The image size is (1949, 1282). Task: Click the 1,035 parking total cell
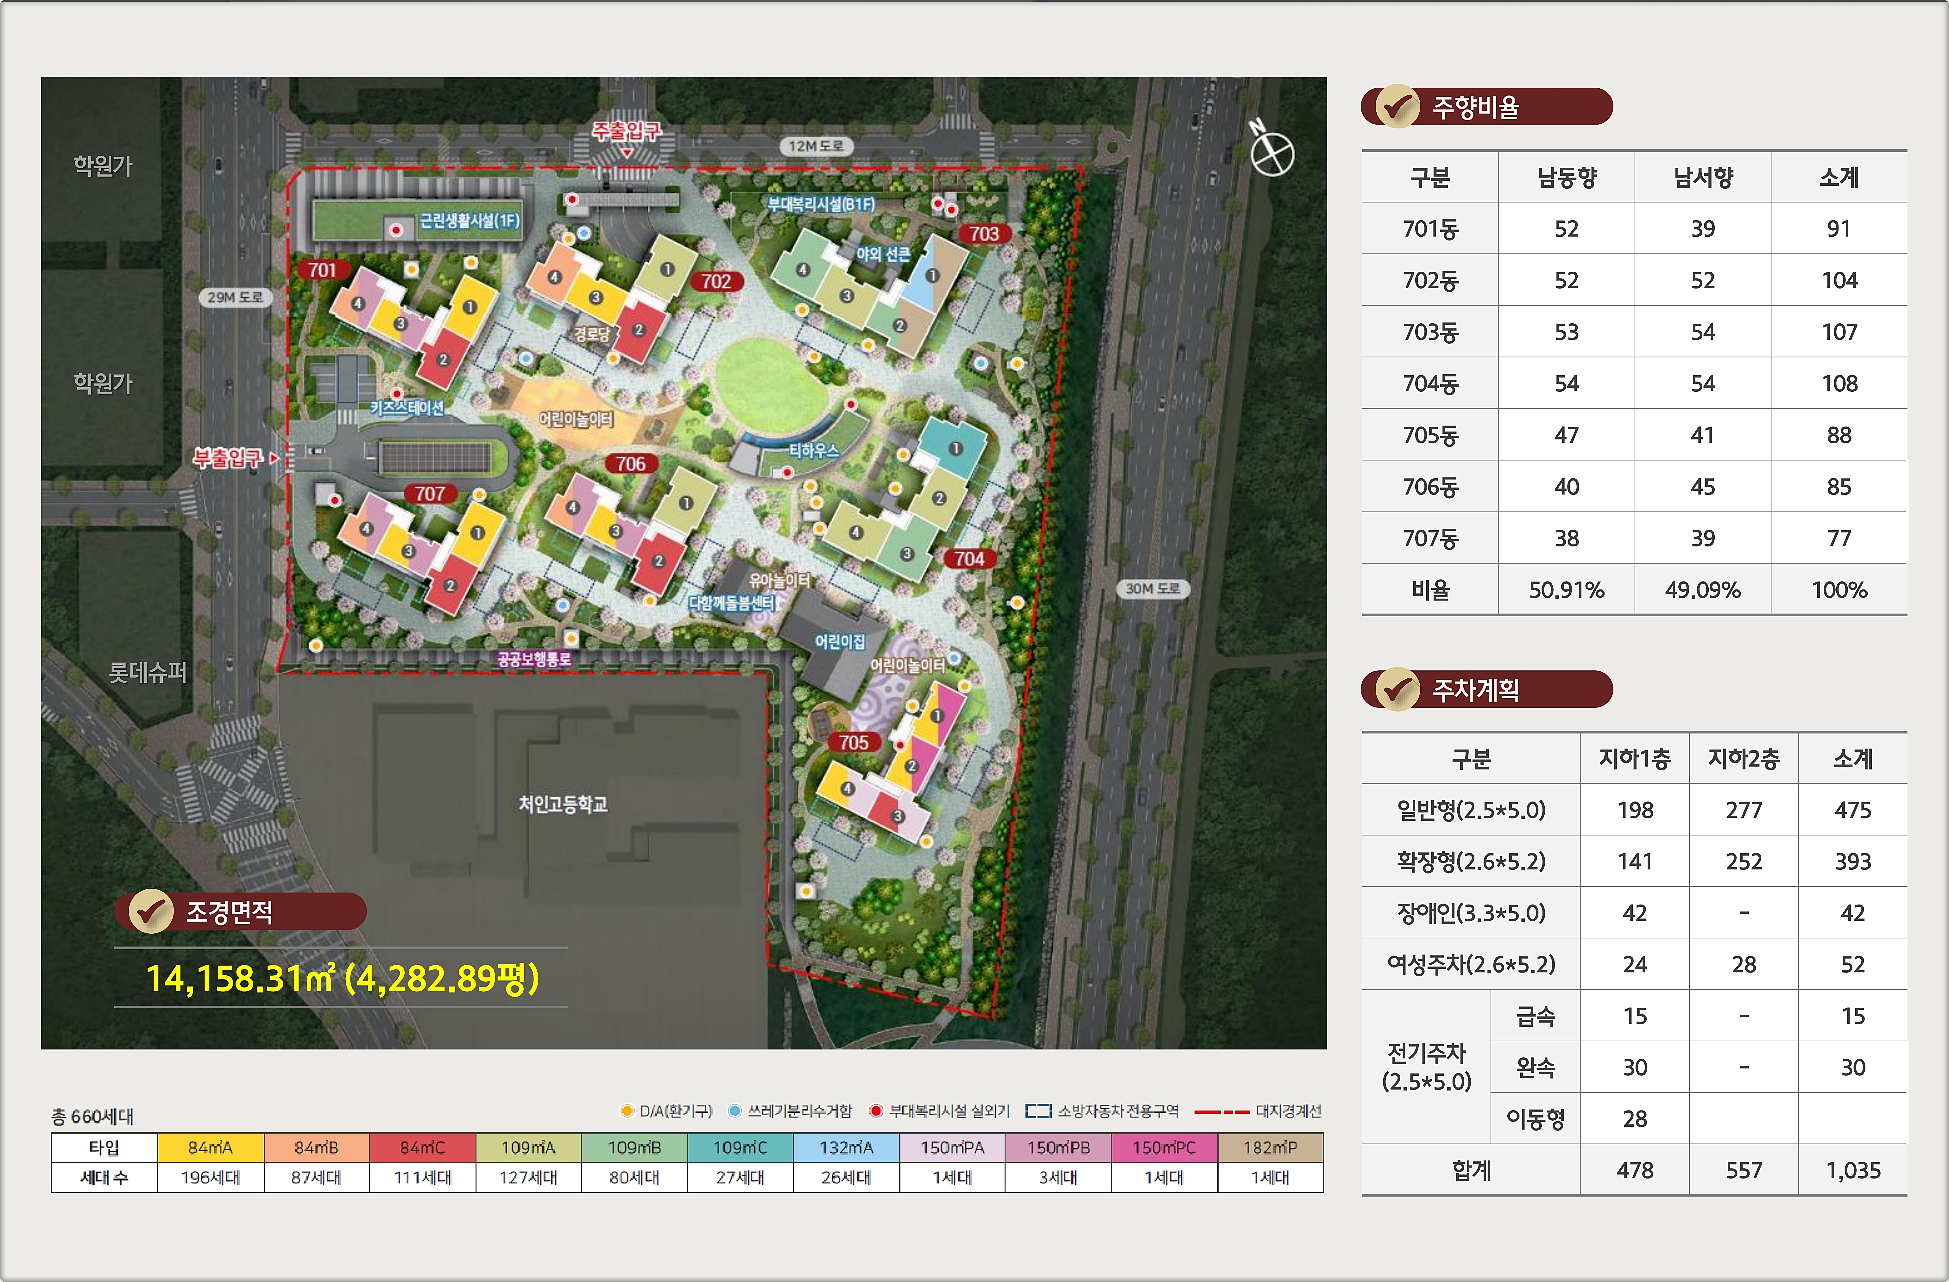[1852, 1170]
